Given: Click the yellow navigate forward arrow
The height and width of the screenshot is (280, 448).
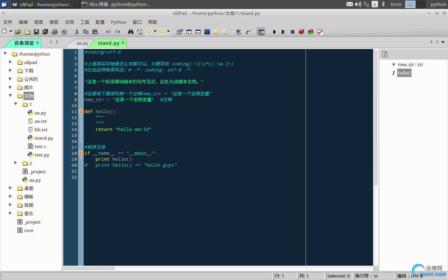Looking at the screenshot, I should (162, 31).
